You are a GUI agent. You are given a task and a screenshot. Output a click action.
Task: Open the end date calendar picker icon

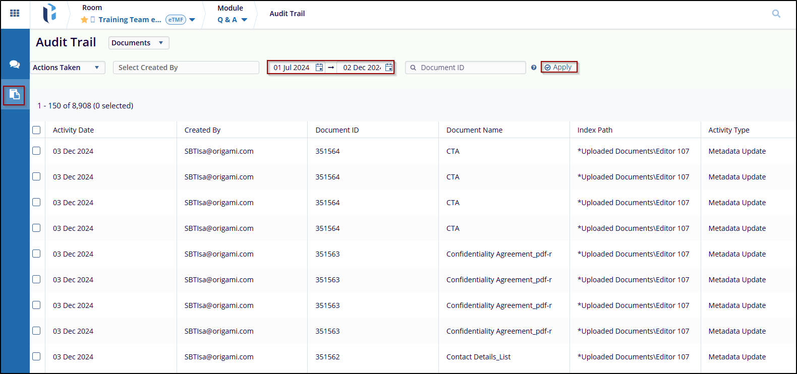[x=389, y=68]
